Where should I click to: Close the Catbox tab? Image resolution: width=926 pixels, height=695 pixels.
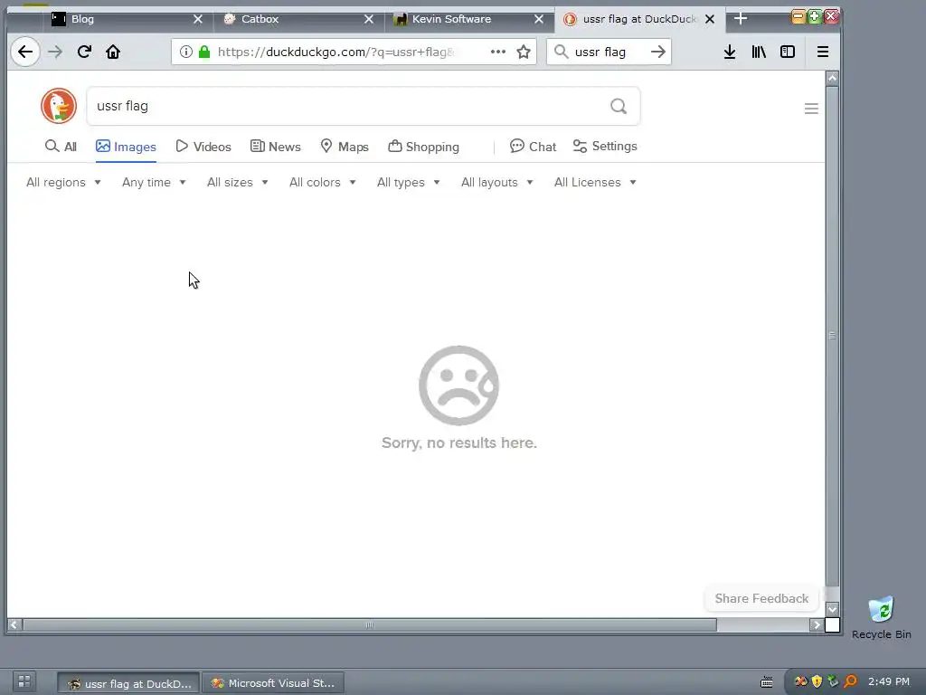(369, 19)
